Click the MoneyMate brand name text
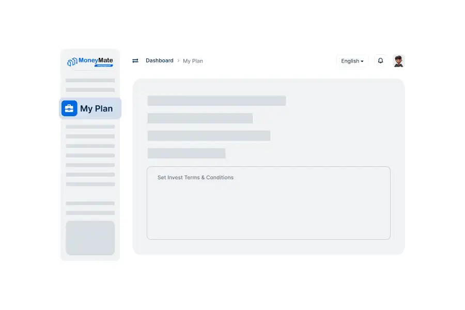The height and width of the screenshot is (310, 465). (x=96, y=60)
